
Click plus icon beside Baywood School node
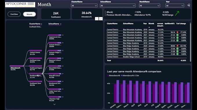[x=63, y=58]
